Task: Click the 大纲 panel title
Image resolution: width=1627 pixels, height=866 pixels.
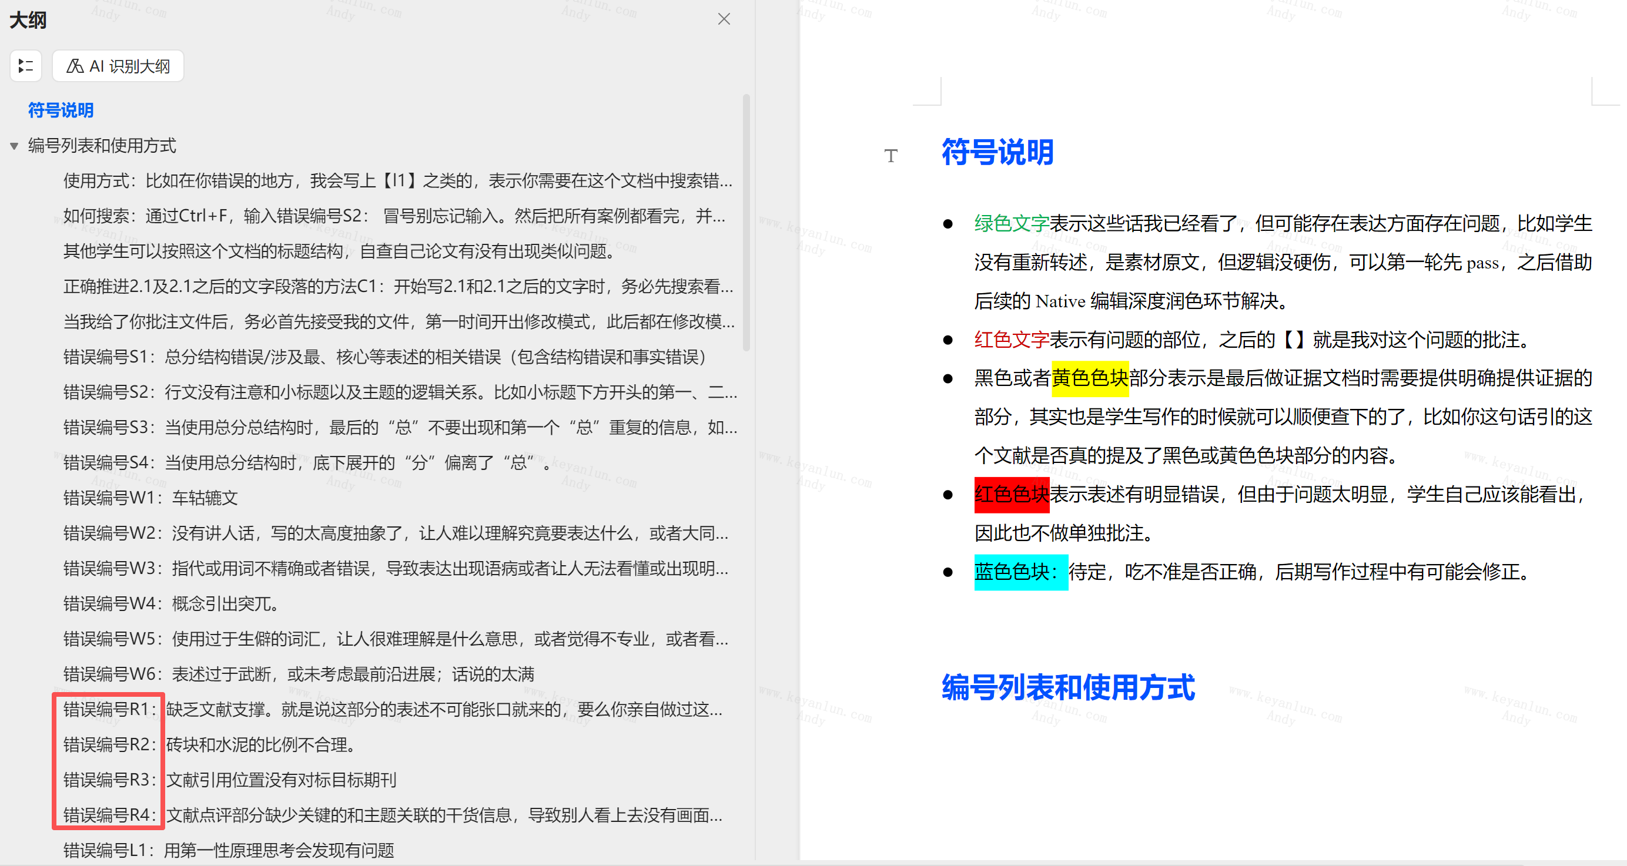Action: coord(28,20)
